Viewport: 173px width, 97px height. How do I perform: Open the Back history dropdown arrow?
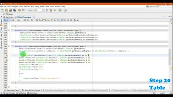[29, 20]
